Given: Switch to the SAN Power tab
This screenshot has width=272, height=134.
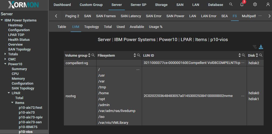Looking at the screenshot, I should click(175, 16).
